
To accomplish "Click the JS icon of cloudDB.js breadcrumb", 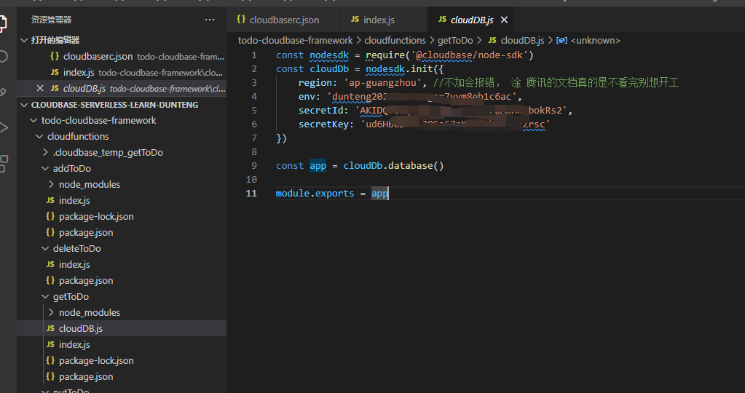I will pos(492,40).
